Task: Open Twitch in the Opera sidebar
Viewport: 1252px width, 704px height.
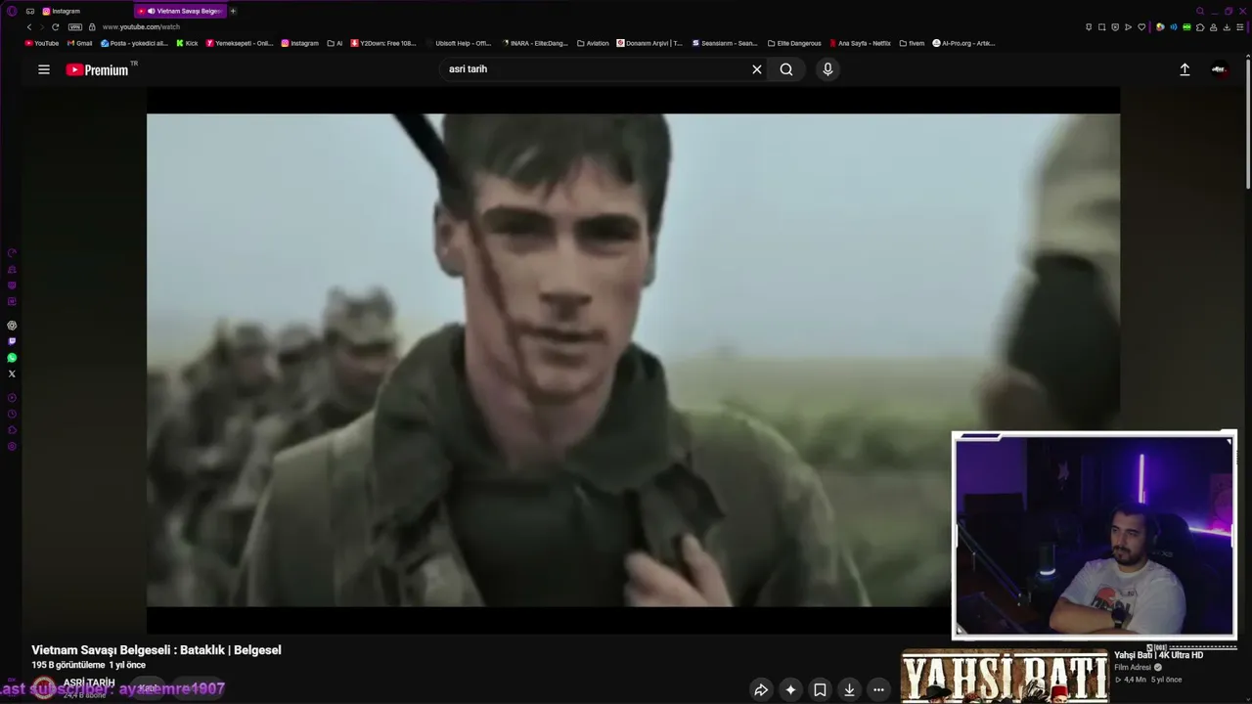Action: [x=12, y=341]
